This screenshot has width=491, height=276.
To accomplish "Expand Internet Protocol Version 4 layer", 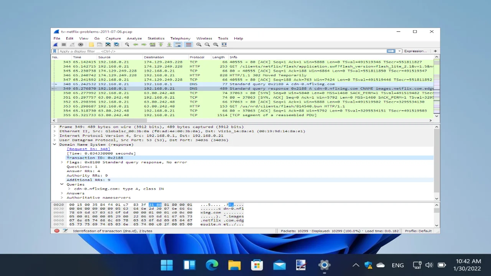I will pos(54,136).
